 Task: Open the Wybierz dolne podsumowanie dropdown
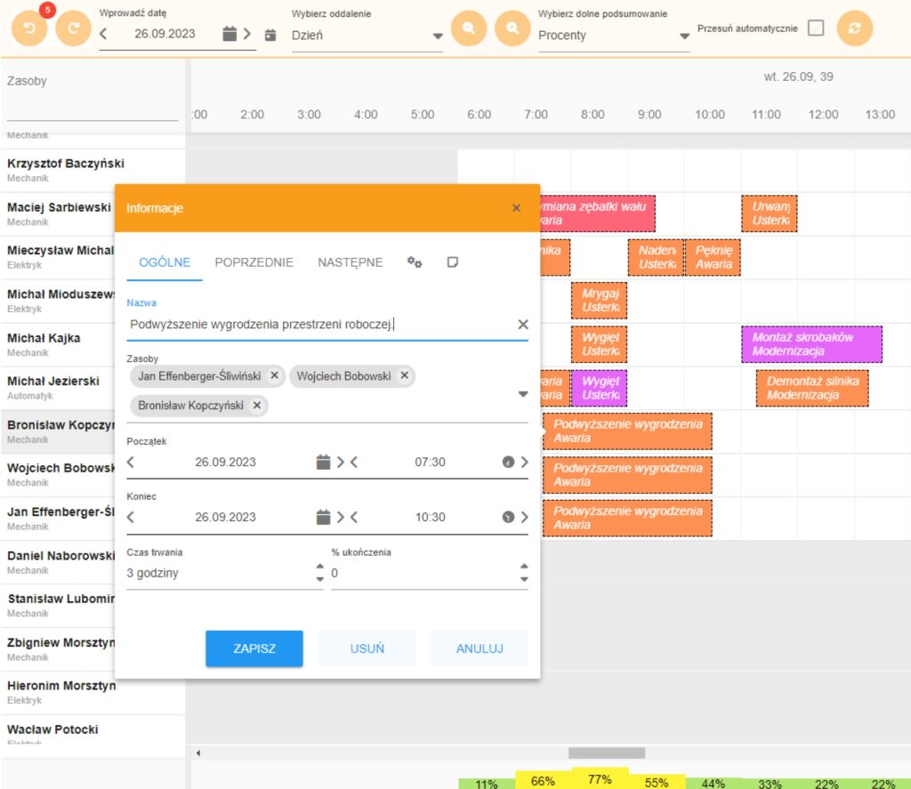pyautogui.click(x=684, y=36)
